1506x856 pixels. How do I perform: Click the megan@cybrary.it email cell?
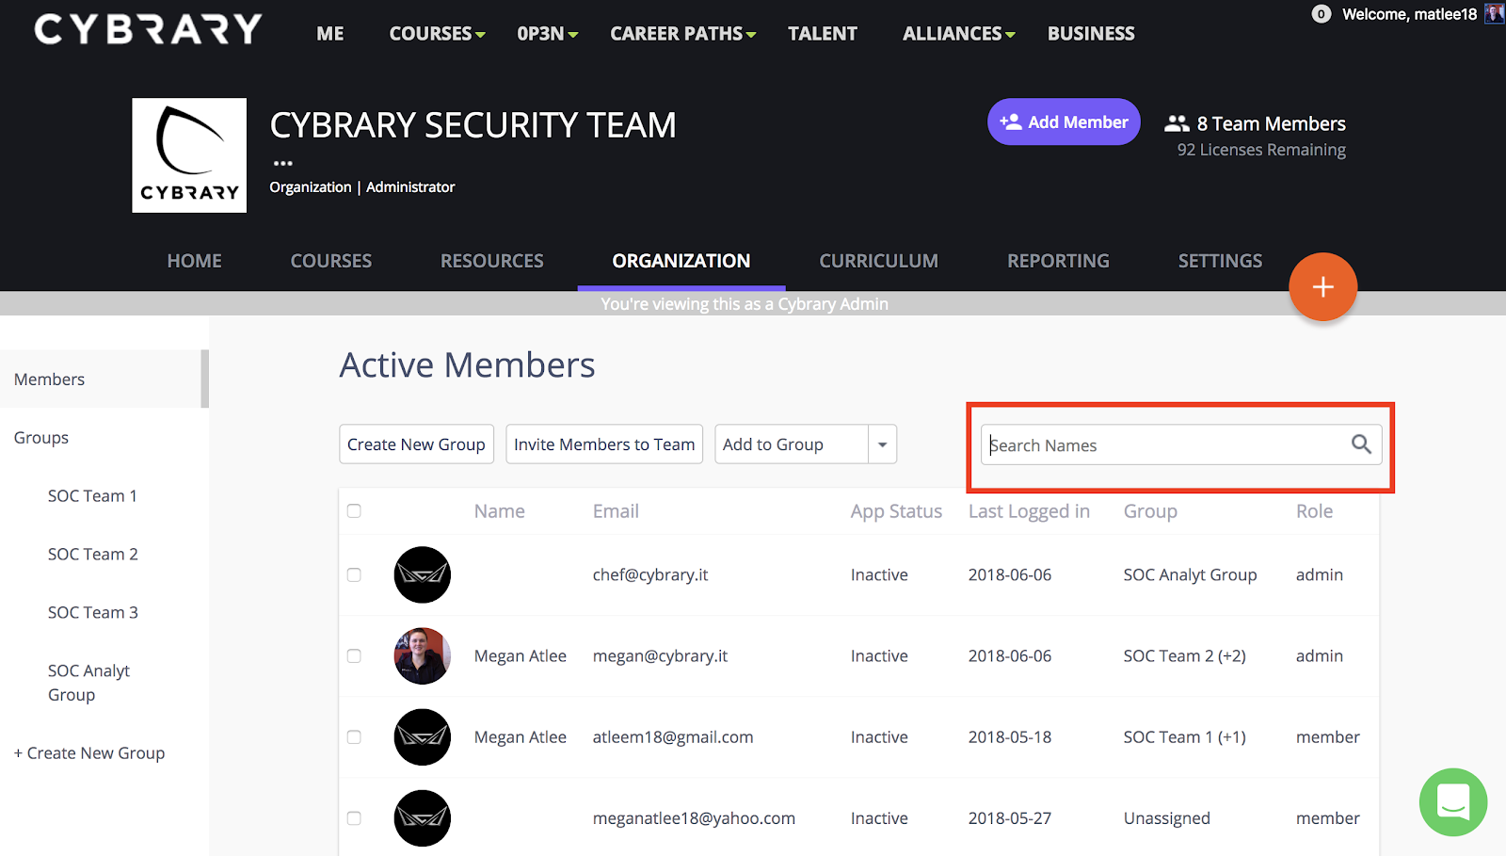(660, 656)
